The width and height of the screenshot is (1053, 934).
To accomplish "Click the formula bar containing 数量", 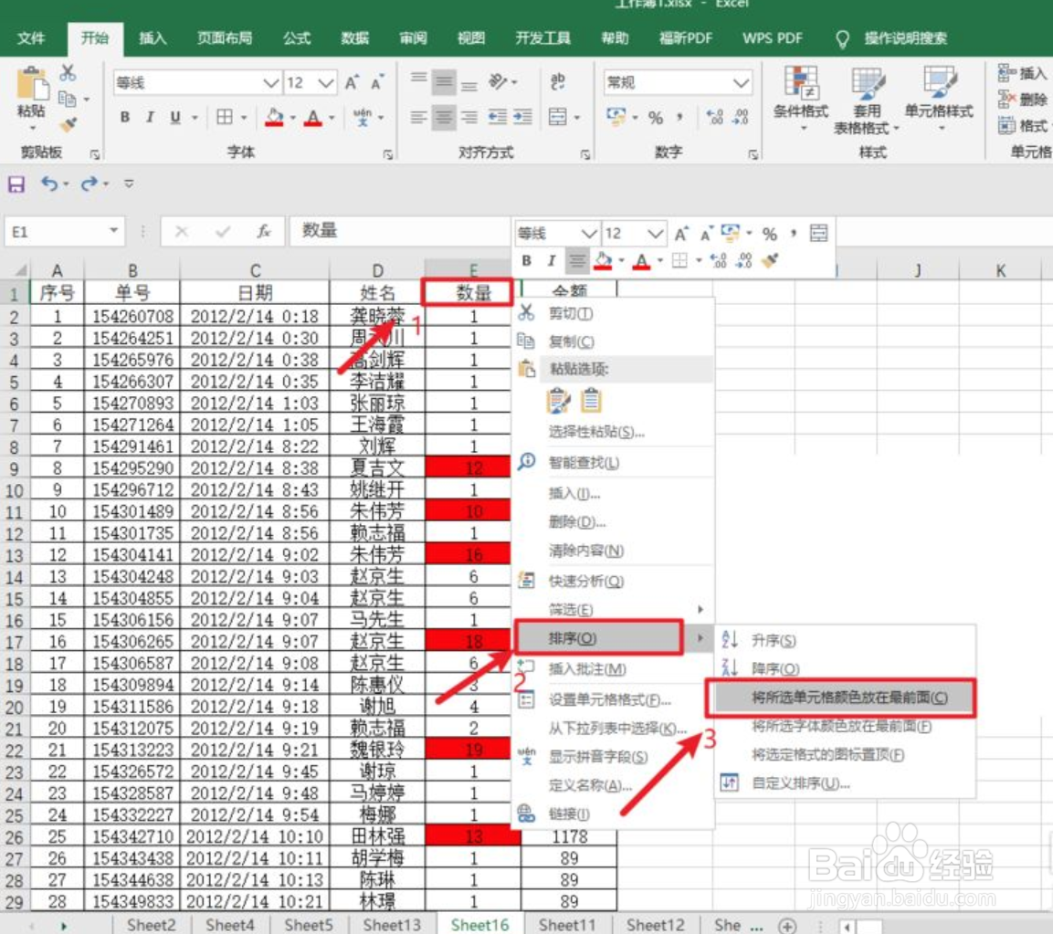I will pyautogui.click(x=400, y=232).
